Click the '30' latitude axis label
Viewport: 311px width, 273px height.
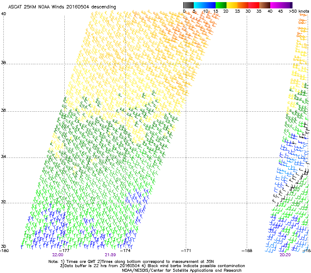click(x=3, y=247)
